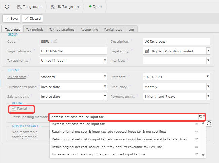Open the Tax registrations tab
Screen dimensions: 219x163
[62, 29]
